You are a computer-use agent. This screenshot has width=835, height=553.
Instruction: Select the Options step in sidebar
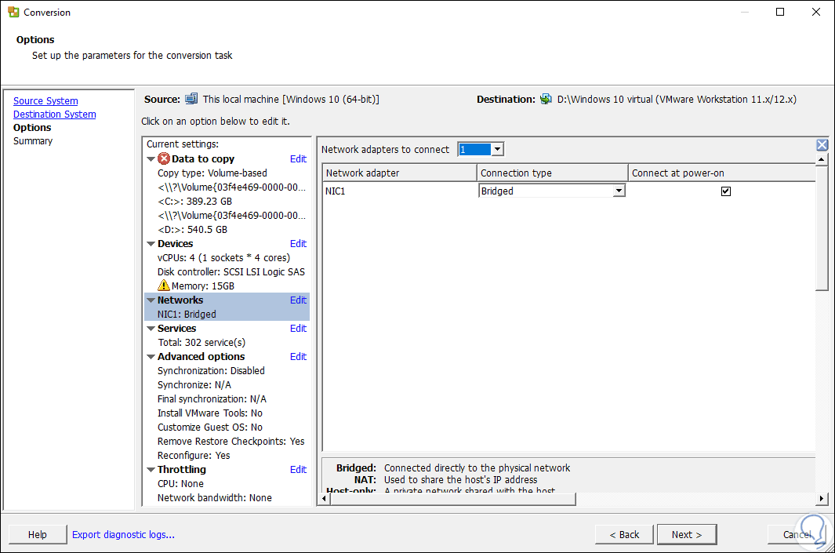click(x=32, y=127)
